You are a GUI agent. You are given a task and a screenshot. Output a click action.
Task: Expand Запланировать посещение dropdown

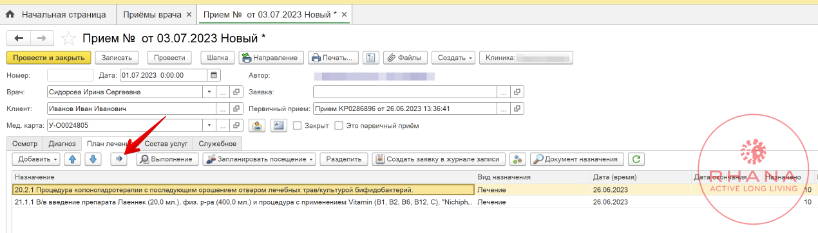(260, 159)
